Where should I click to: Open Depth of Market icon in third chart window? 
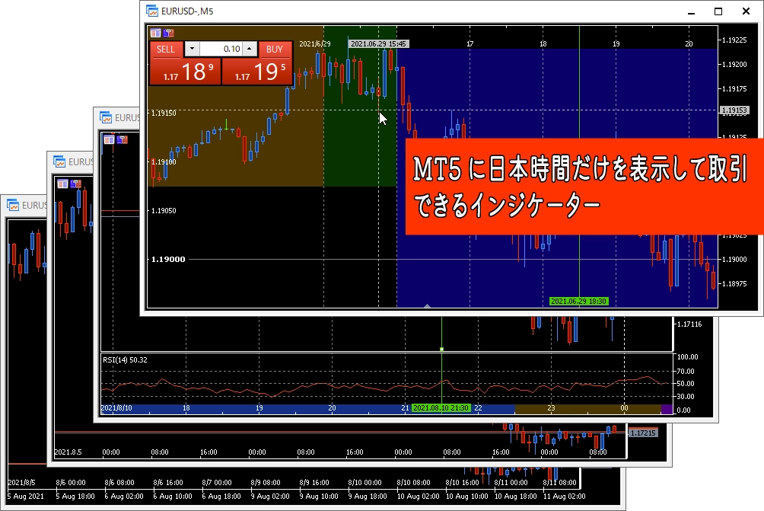click(x=75, y=184)
